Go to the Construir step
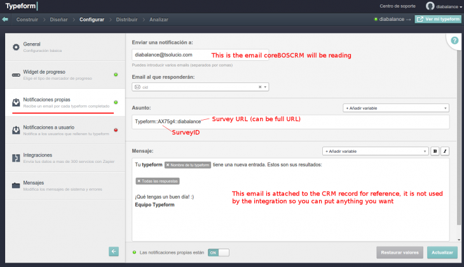464x267 pixels. point(27,20)
